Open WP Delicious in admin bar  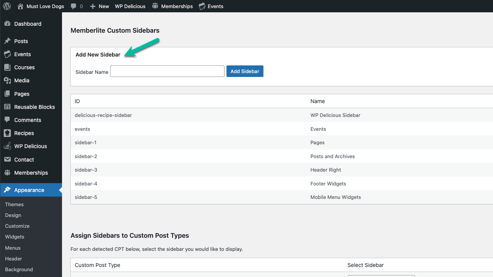tap(130, 6)
